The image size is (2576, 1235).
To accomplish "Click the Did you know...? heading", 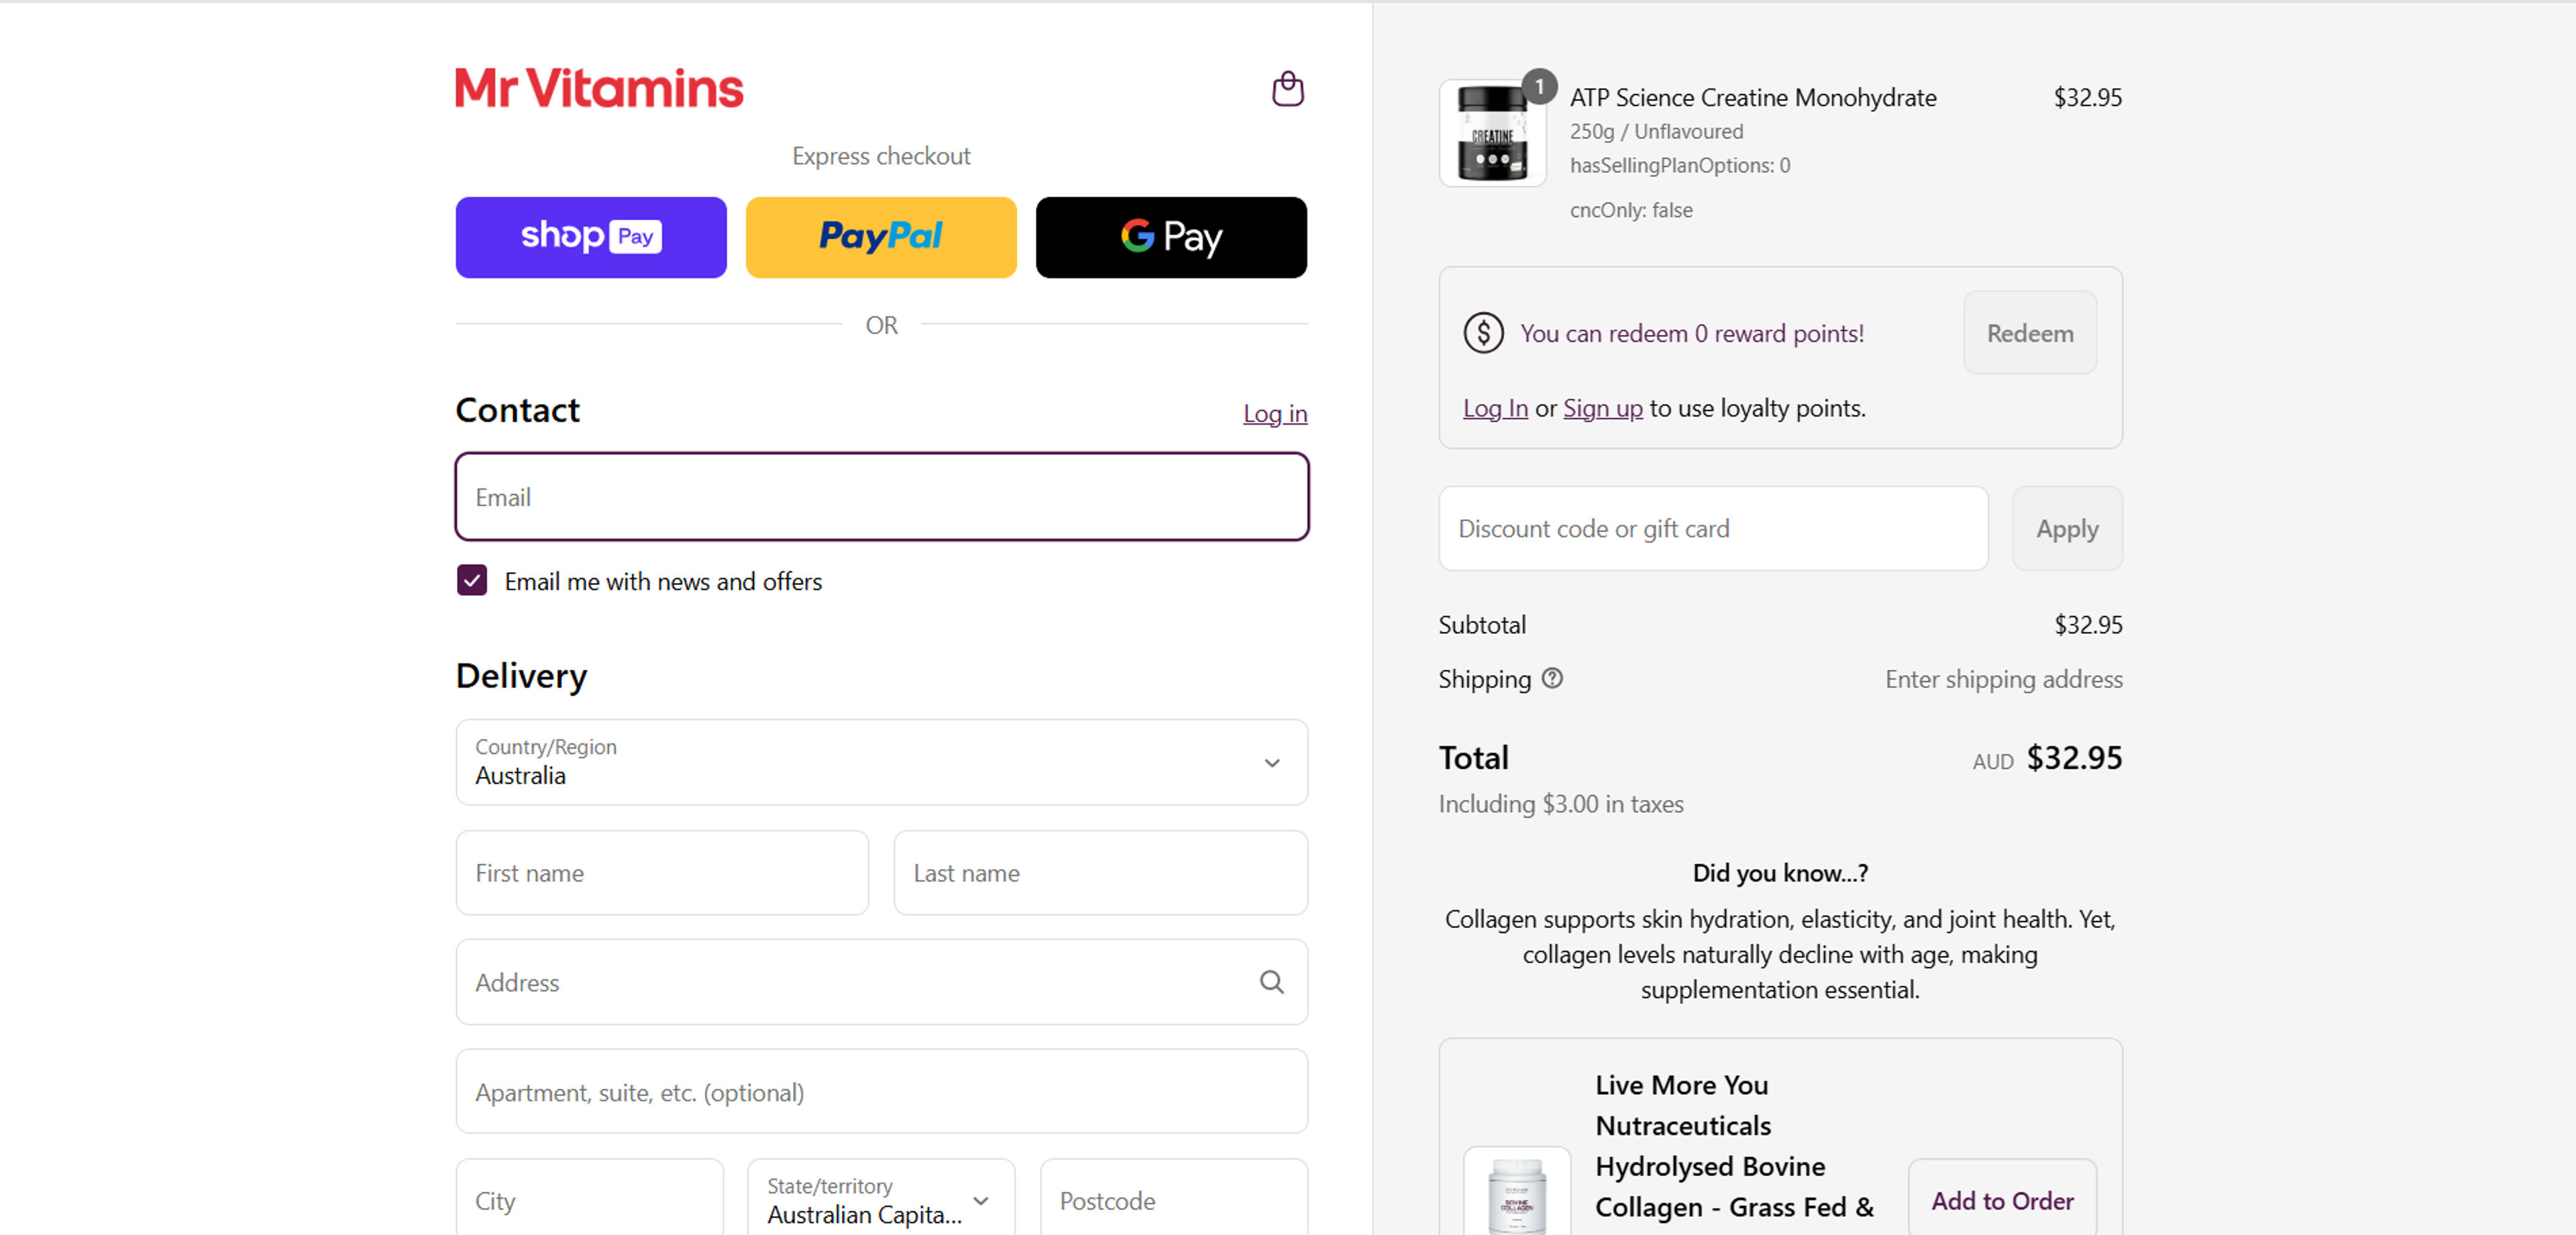I will (x=1780, y=873).
